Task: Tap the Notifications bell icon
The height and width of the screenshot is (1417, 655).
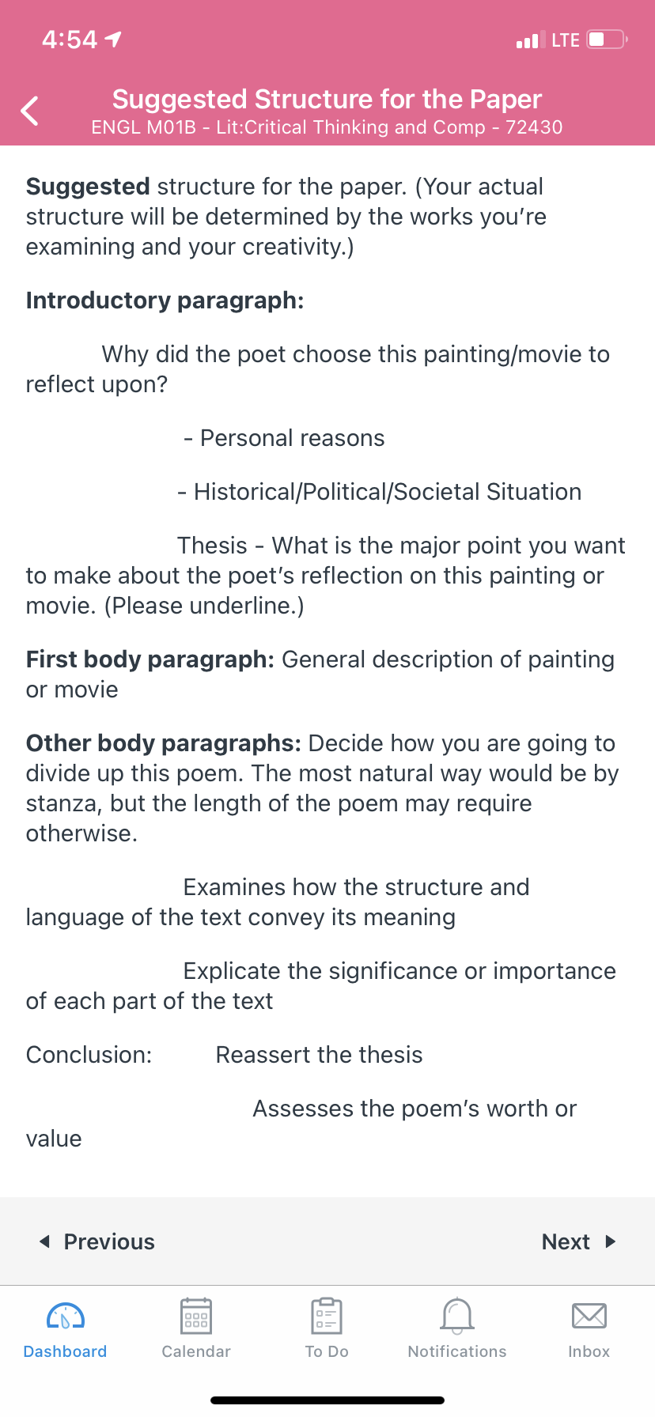Action: (x=457, y=1316)
